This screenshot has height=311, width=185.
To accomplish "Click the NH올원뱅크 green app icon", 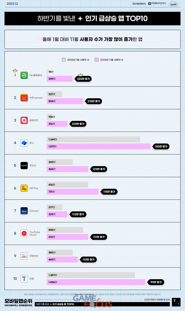I will pyautogui.click(x=24, y=75).
